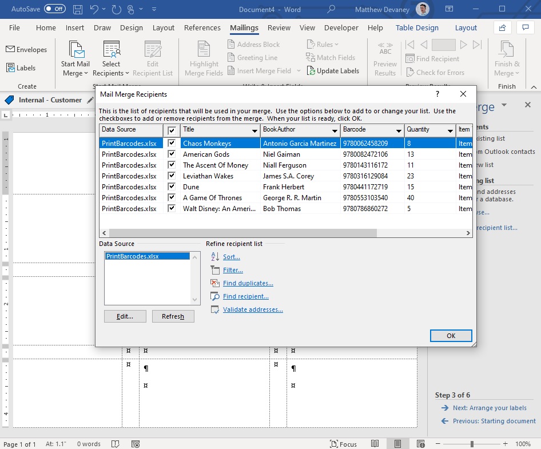This screenshot has height=449, width=541.
Task: Click the Focus mode icon
Action: (x=333, y=444)
